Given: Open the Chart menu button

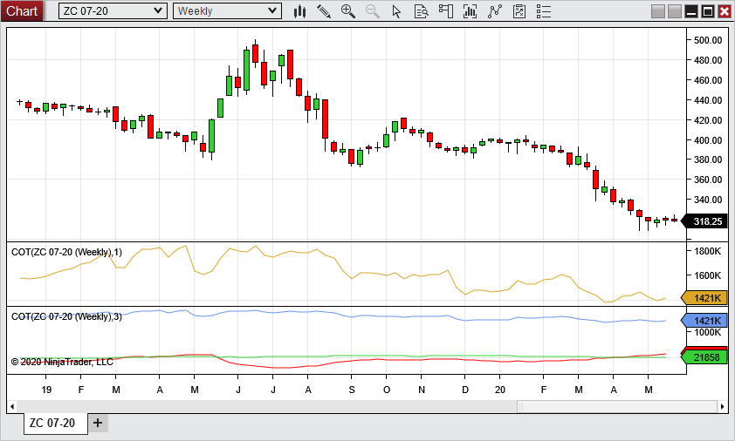Looking at the screenshot, I should [22, 11].
